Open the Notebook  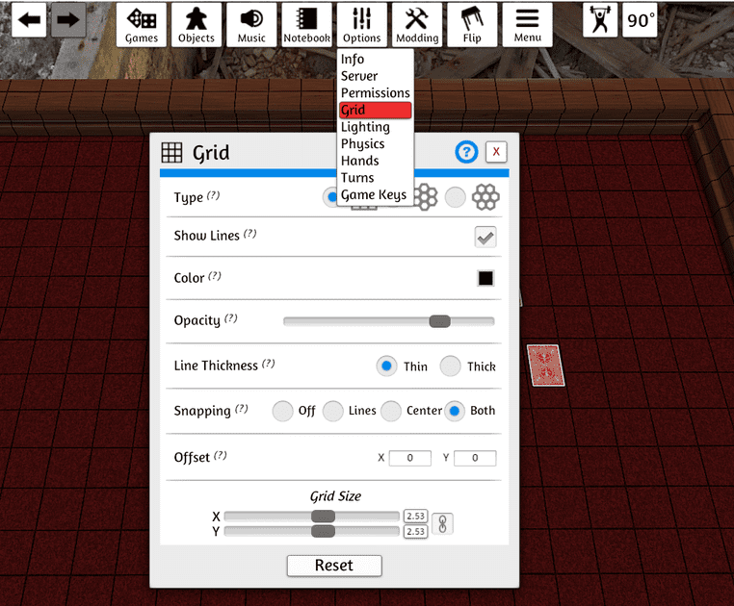tap(306, 25)
